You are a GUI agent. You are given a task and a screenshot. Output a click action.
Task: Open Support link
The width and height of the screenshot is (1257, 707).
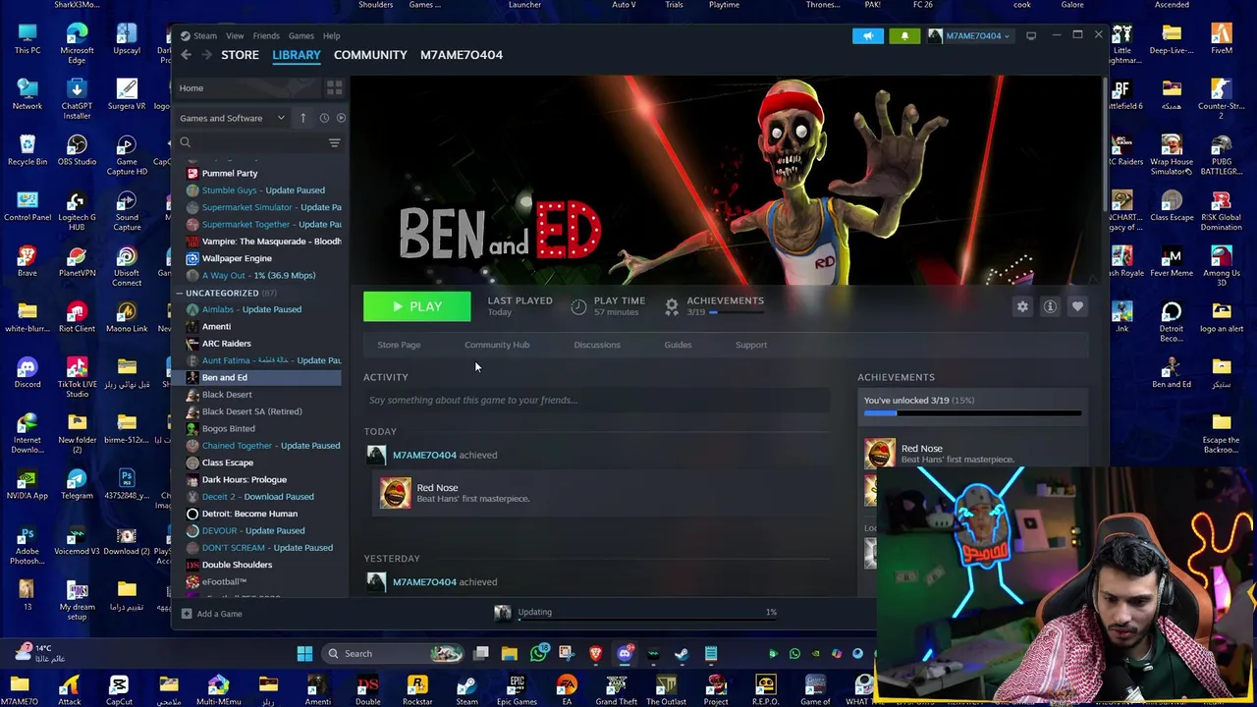point(751,345)
